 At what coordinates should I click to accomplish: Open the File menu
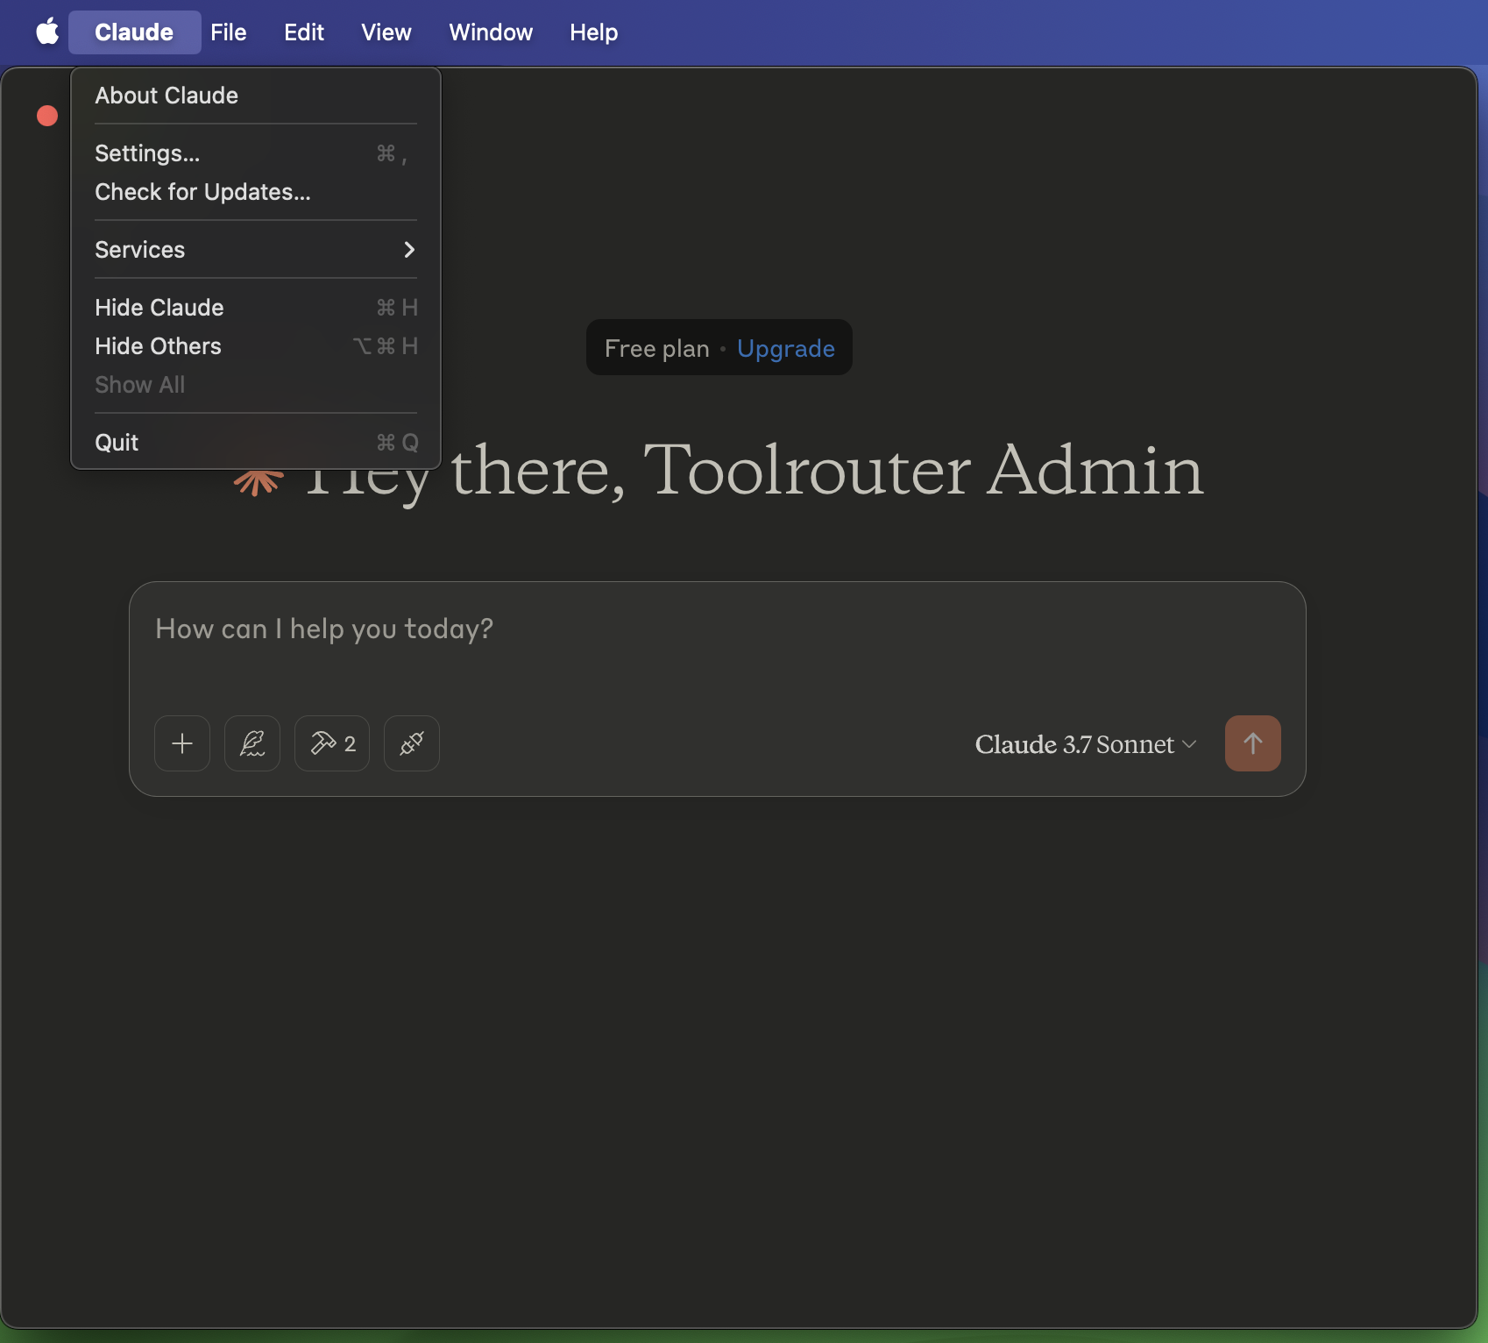tap(229, 32)
